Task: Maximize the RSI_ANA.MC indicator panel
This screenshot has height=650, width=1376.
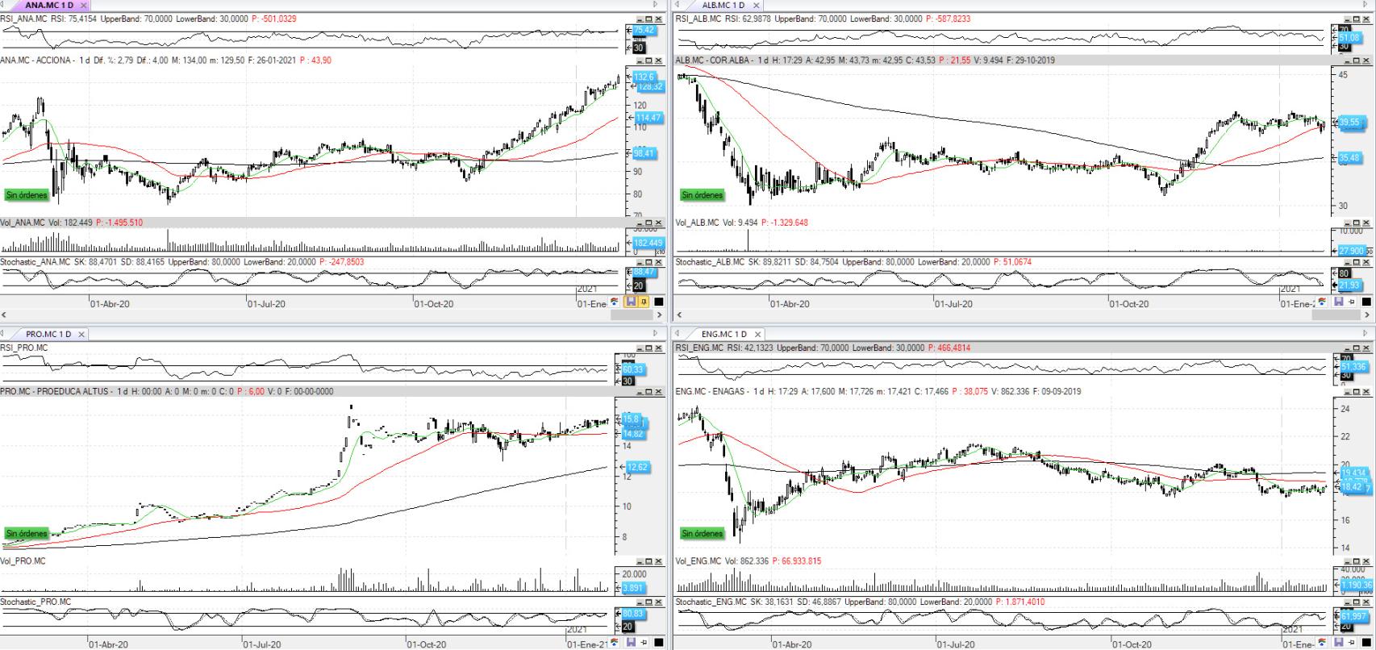Action: point(648,19)
